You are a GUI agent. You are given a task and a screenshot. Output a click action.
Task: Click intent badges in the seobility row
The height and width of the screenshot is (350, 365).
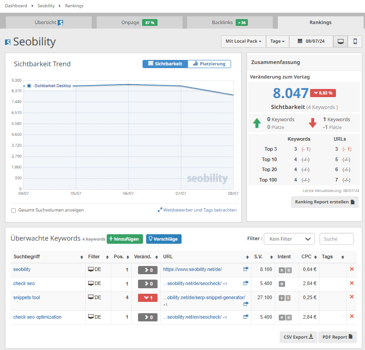point(286,270)
